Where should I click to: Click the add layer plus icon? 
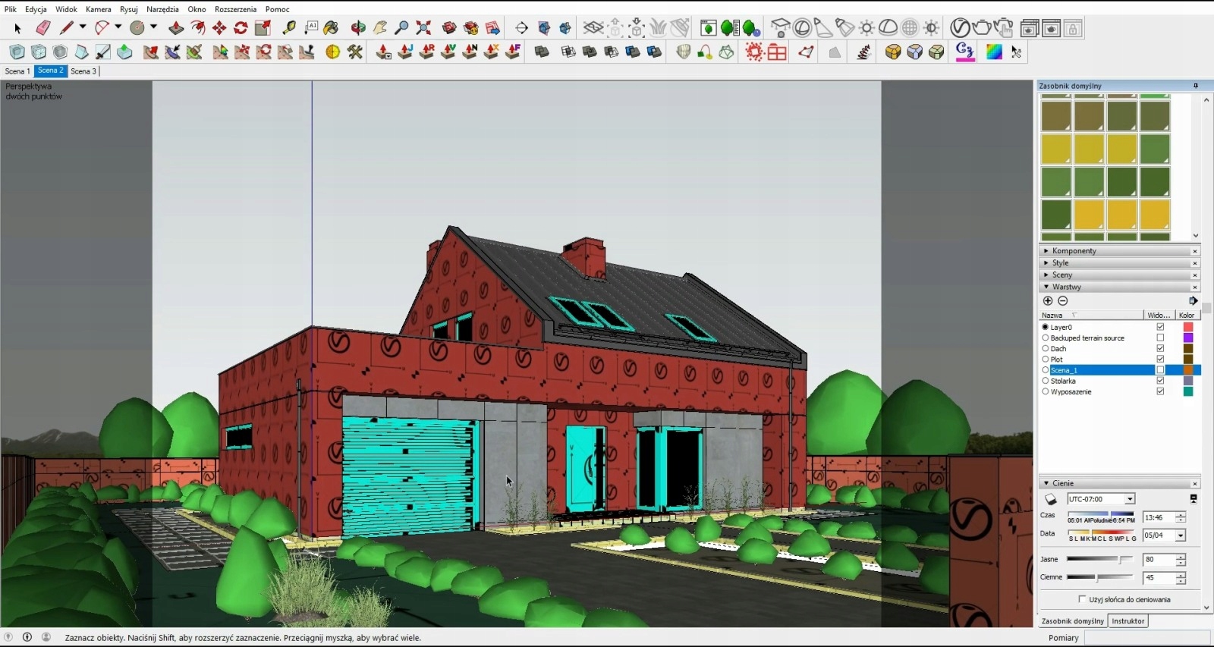pyautogui.click(x=1048, y=301)
